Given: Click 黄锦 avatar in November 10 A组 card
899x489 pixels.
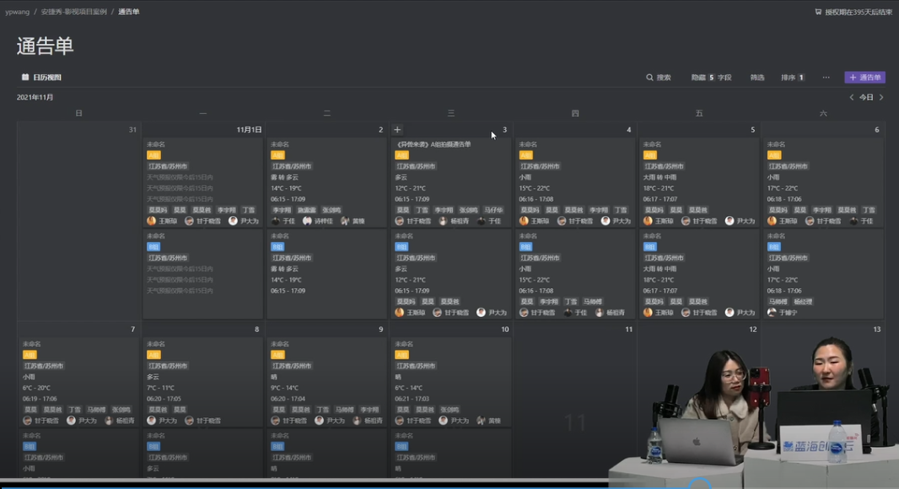Looking at the screenshot, I should pos(481,420).
